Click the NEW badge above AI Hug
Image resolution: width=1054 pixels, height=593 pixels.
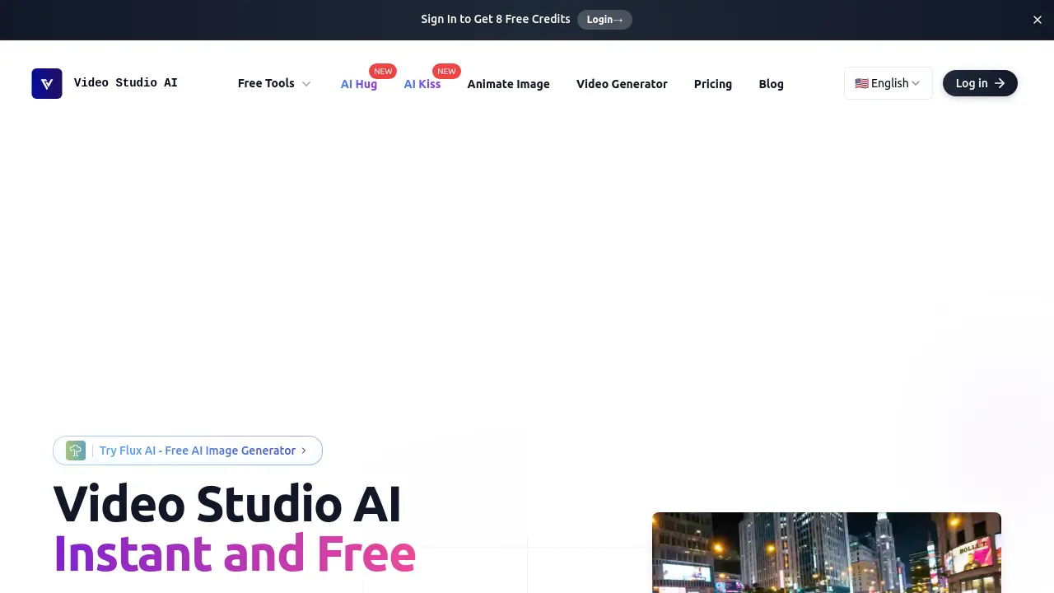(383, 71)
